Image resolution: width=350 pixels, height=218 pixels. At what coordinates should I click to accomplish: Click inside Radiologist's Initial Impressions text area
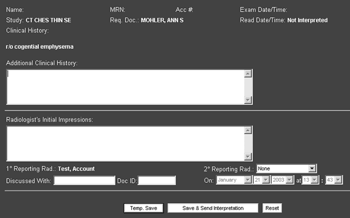coord(125,143)
